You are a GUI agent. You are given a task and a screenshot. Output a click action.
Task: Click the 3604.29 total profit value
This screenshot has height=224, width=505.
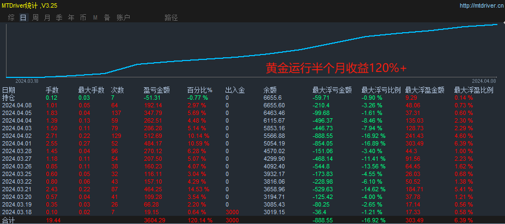click(x=154, y=220)
